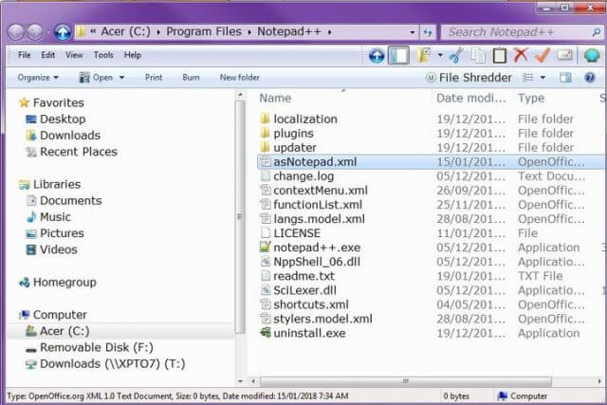Select the Videos library
Screen dimensions: 607x405
point(51,249)
